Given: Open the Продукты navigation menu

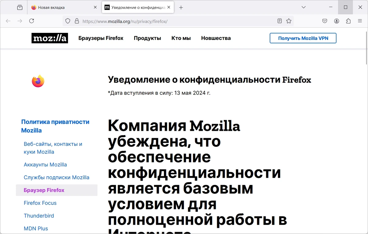Looking at the screenshot, I should tap(148, 38).
